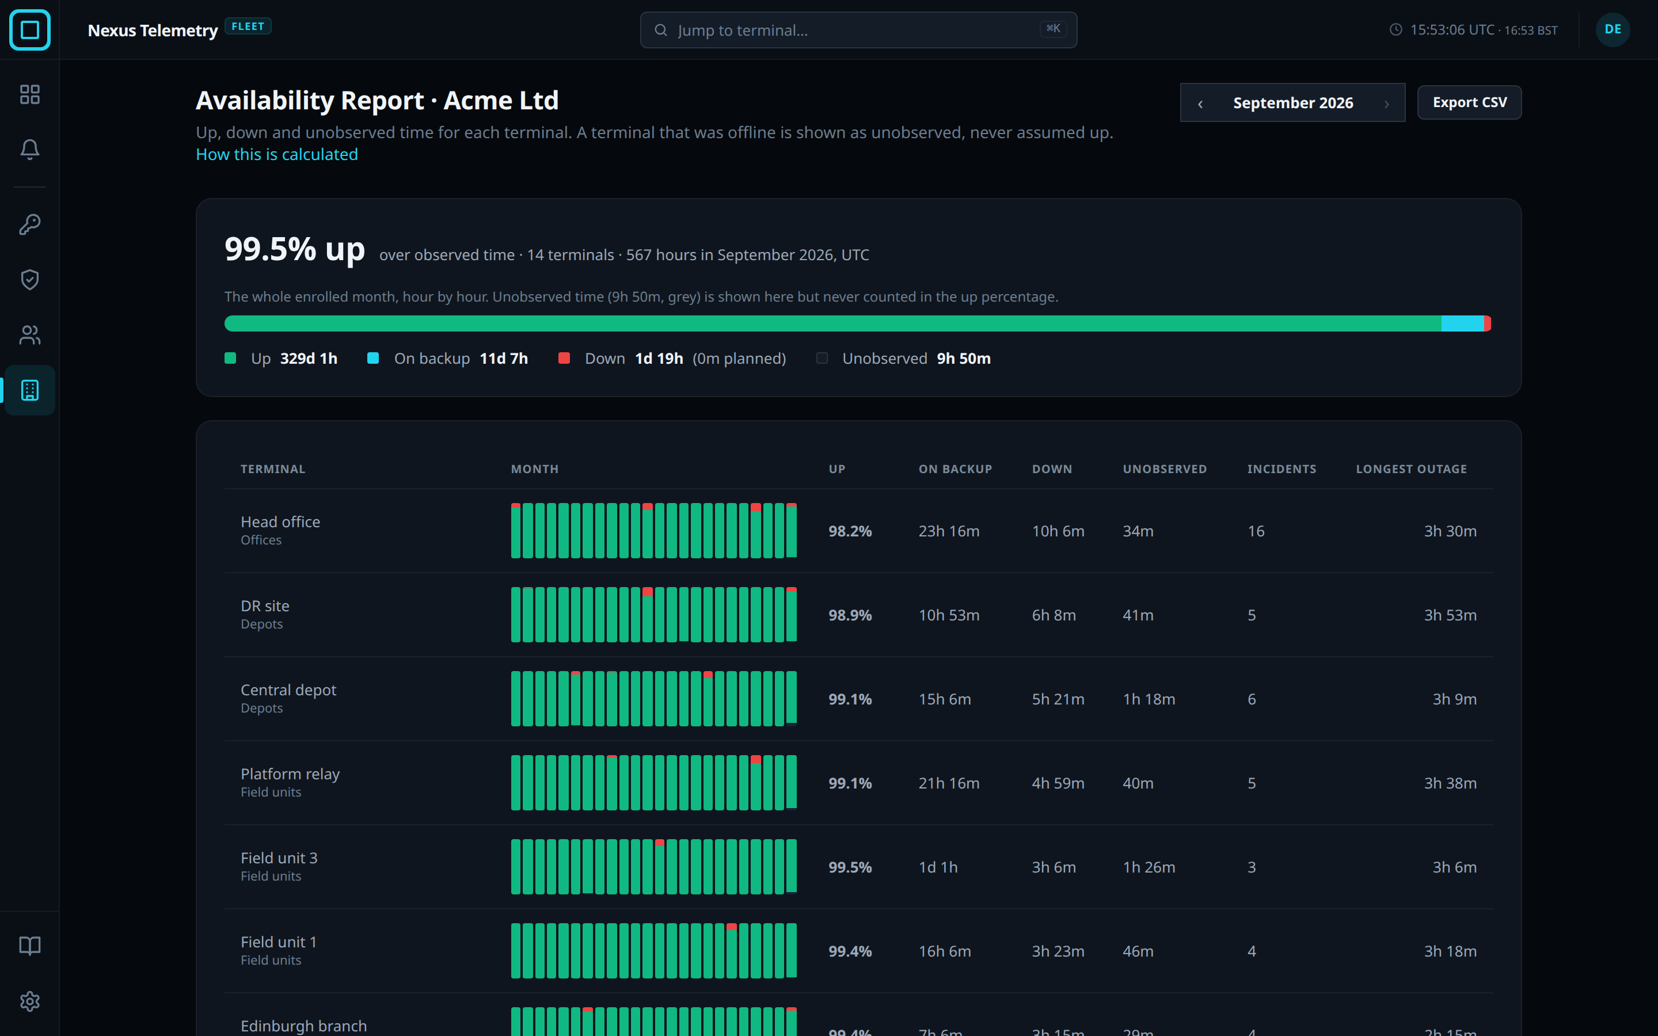Click the Export CSV button

[1469, 103]
